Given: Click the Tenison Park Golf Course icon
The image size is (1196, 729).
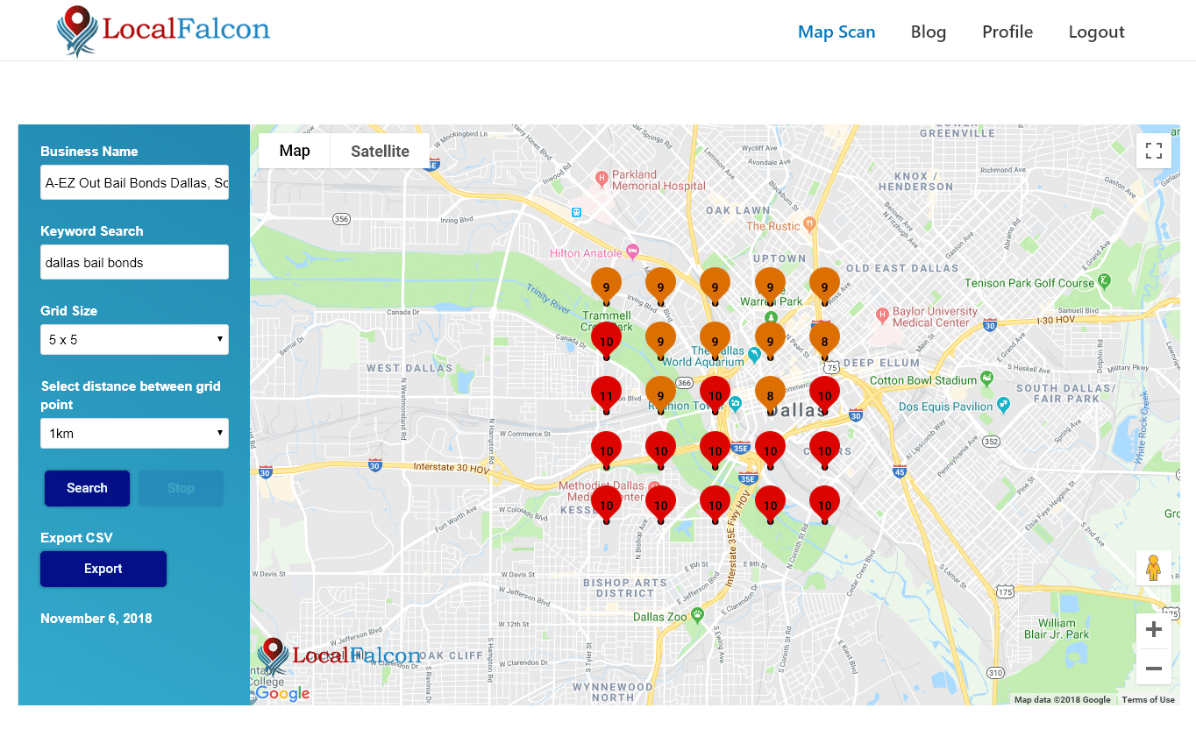Looking at the screenshot, I should click(x=1105, y=281).
